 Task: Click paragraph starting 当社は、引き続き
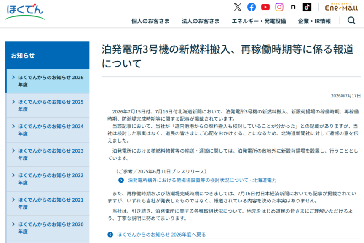tap(230, 215)
